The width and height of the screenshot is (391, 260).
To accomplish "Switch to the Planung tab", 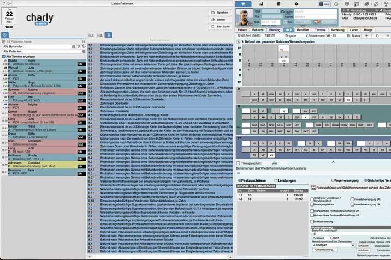I will click(x=274, y=29).
